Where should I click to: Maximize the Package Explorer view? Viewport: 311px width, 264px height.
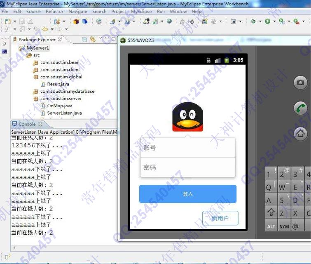pyautogui.click(x=113, y=38)
